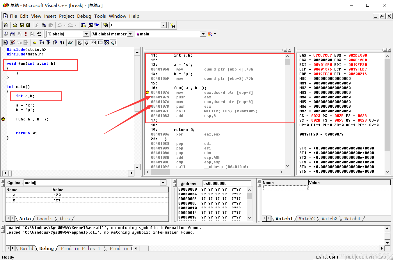Click the Step Into icon
393x260 pixels.
click(x=42, y=43)
